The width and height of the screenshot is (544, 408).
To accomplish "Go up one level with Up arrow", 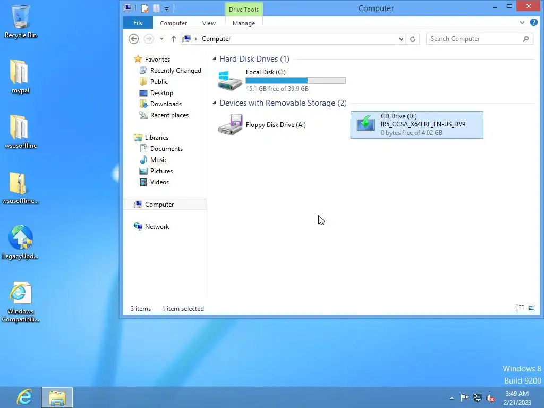I will pos(174,39).
